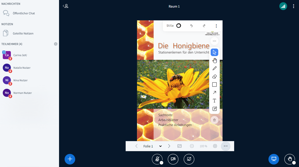
Task: Toggle screen sharing button
Action: [x=189, y=159]
